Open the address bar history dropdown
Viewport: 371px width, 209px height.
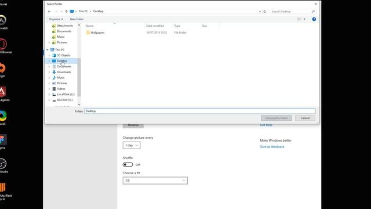coord(260,12)
